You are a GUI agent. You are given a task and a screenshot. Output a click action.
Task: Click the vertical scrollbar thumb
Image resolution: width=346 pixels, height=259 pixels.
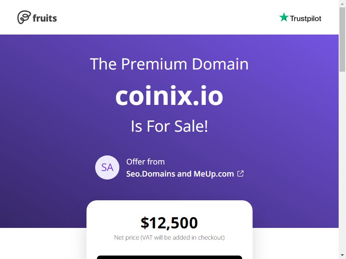click(x=342, y=39)
